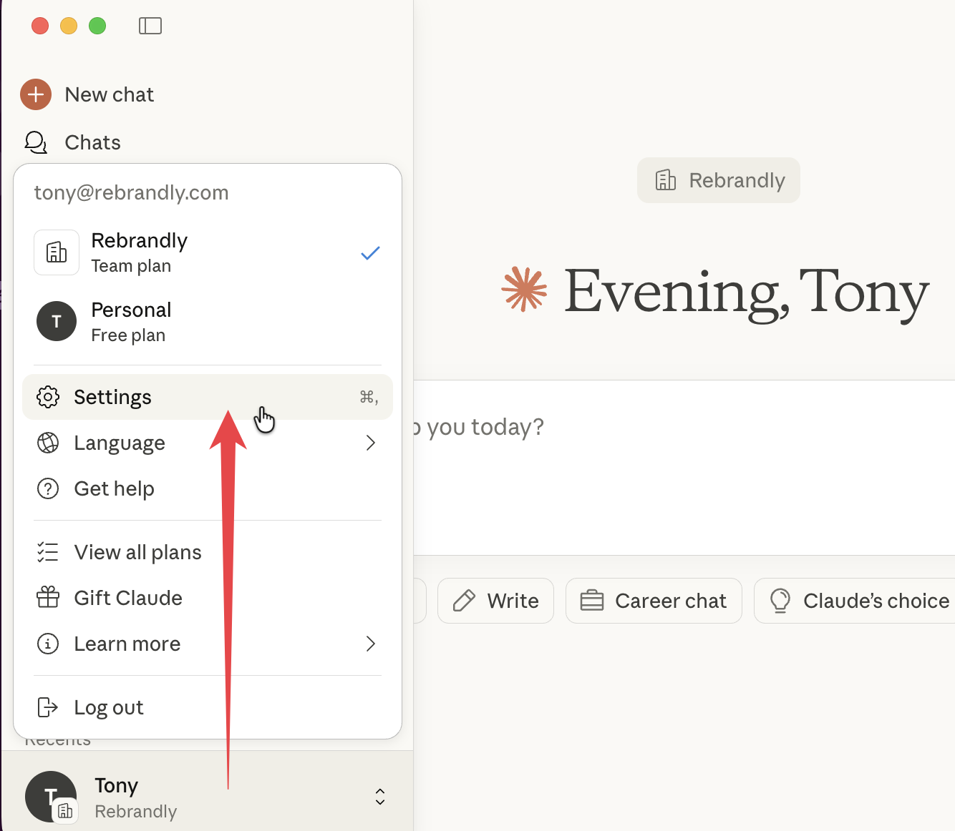Click the Personal T avatar icon
This screenshot has height=831, width=955.
tap(57, 321)
